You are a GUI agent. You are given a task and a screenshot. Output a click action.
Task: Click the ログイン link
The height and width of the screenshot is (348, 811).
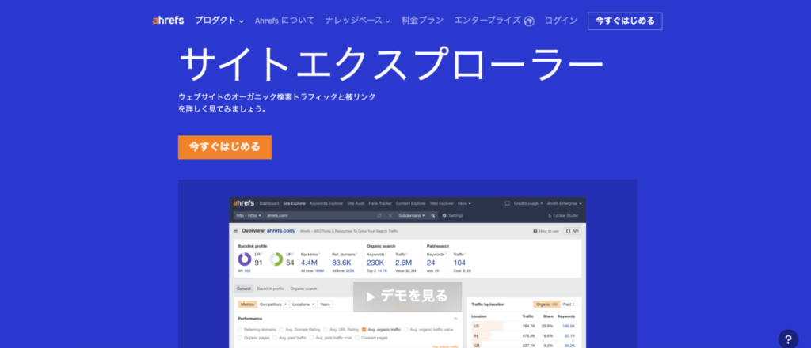click(561, 21)
